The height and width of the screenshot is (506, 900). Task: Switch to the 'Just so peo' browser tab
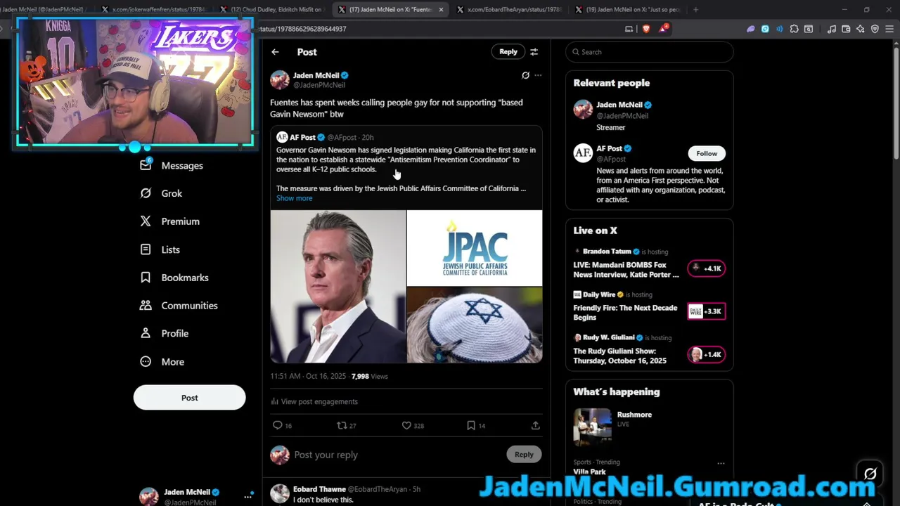[x=628, y=10]
